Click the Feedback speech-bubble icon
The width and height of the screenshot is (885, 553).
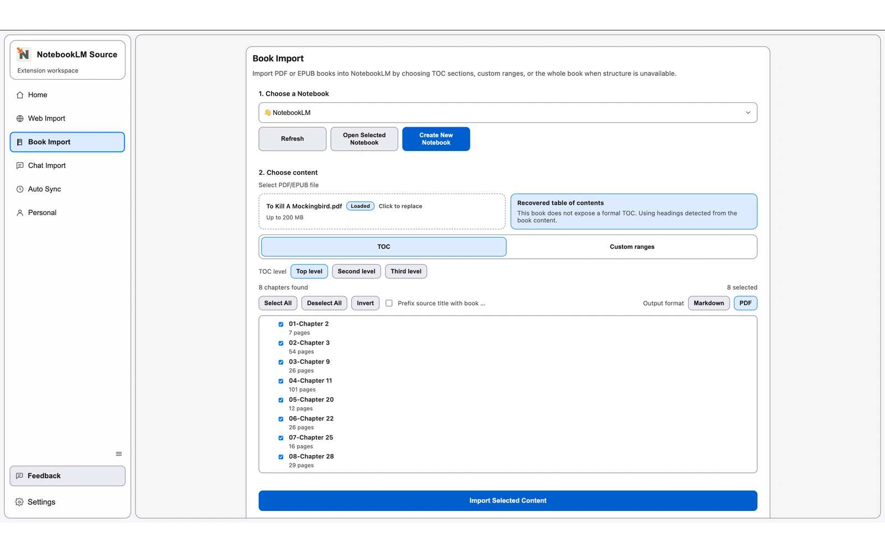(20, 476)
